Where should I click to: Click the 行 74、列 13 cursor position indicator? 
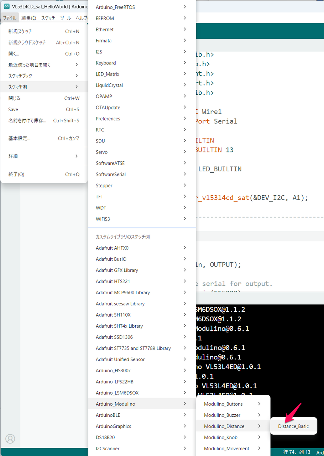(x=297, y=452)
